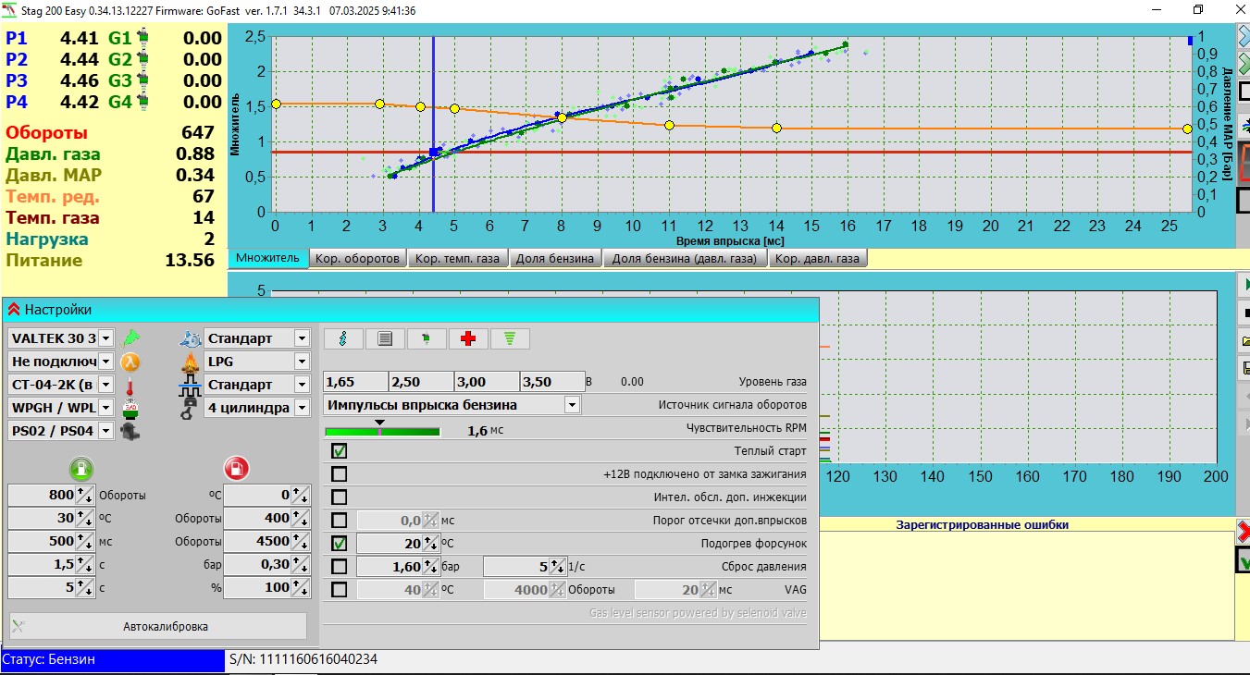Enable Порог отсечки доп.впрысков checkbox
1250x675 pixels.
click(x=340, y=521)
